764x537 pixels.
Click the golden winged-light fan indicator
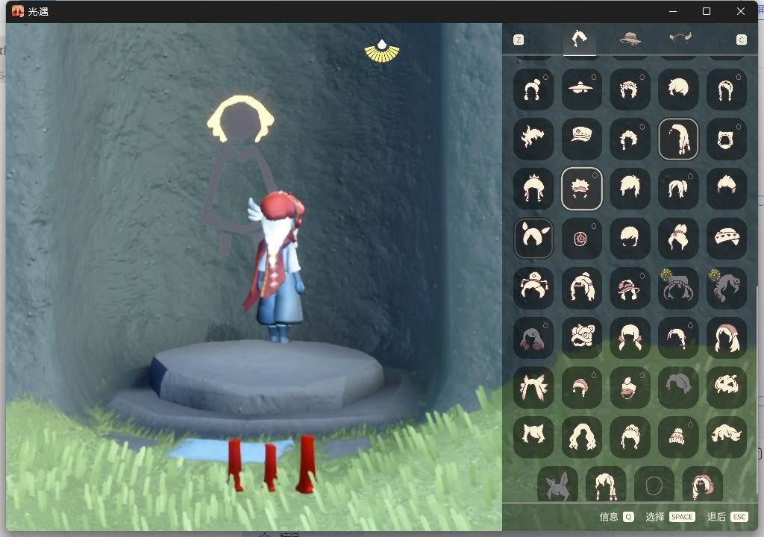(382, 51)
